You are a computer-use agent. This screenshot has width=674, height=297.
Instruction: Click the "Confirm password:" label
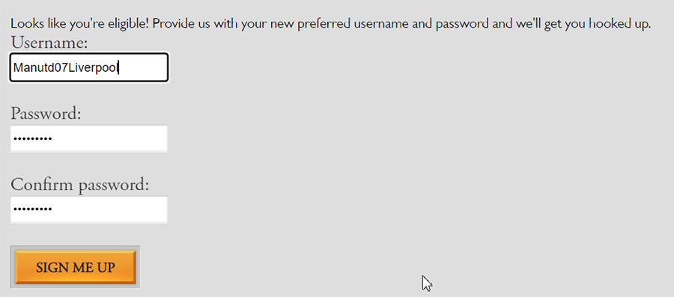[x=80, y=186]
